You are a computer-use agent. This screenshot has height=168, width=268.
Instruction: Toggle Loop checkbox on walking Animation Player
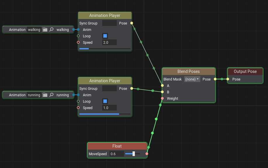(x=105, y=36)
